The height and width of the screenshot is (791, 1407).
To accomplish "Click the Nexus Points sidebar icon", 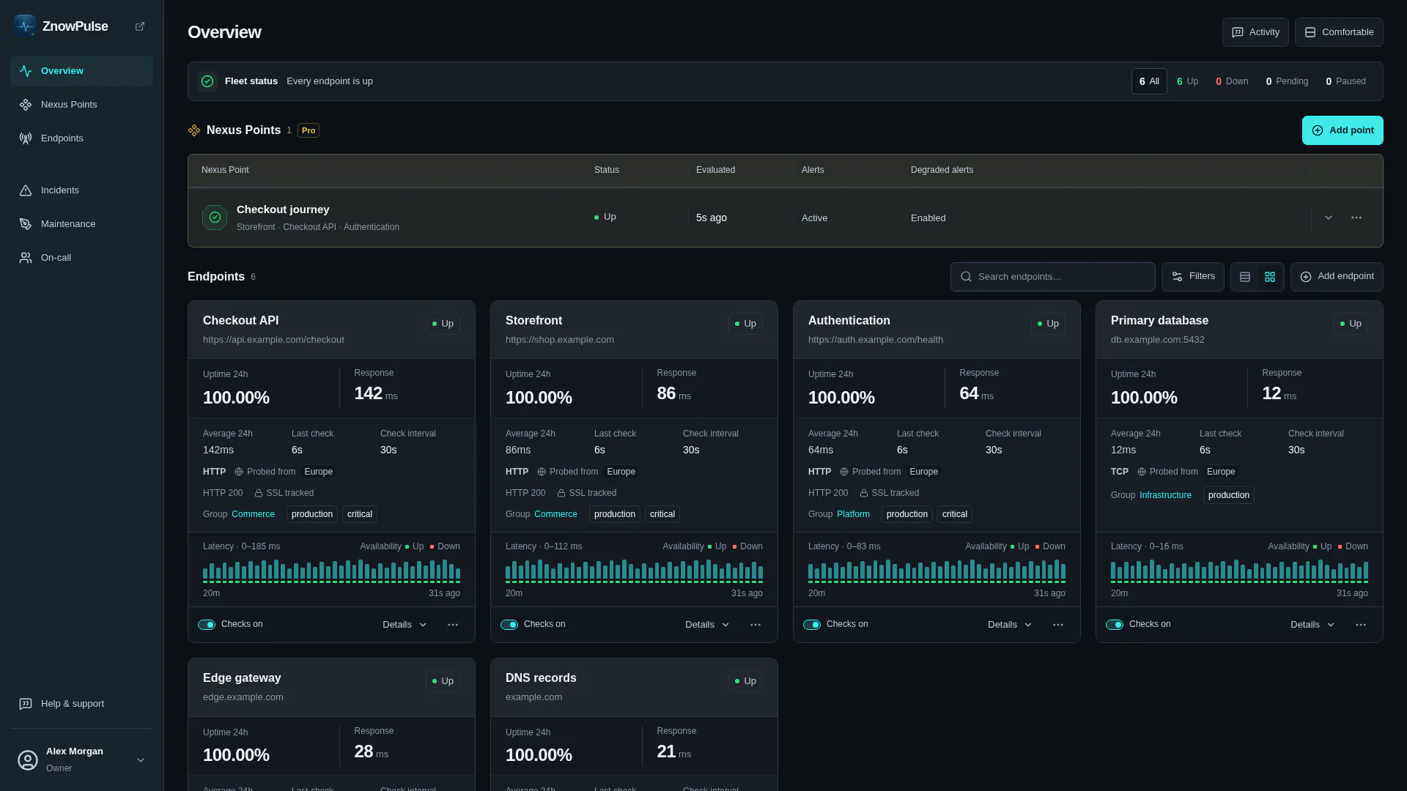I will [x=26, y=105].
